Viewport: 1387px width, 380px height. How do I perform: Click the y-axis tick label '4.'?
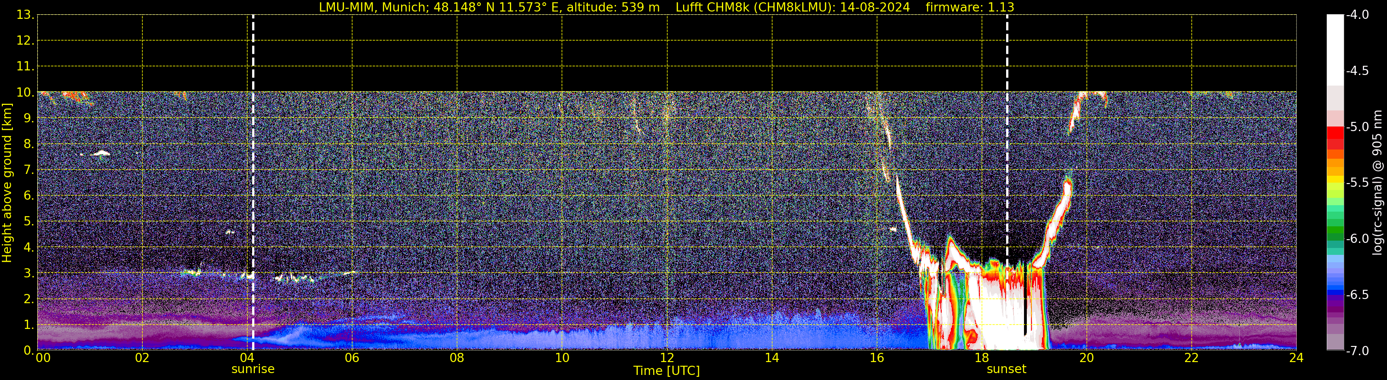[x=29, y=248]
